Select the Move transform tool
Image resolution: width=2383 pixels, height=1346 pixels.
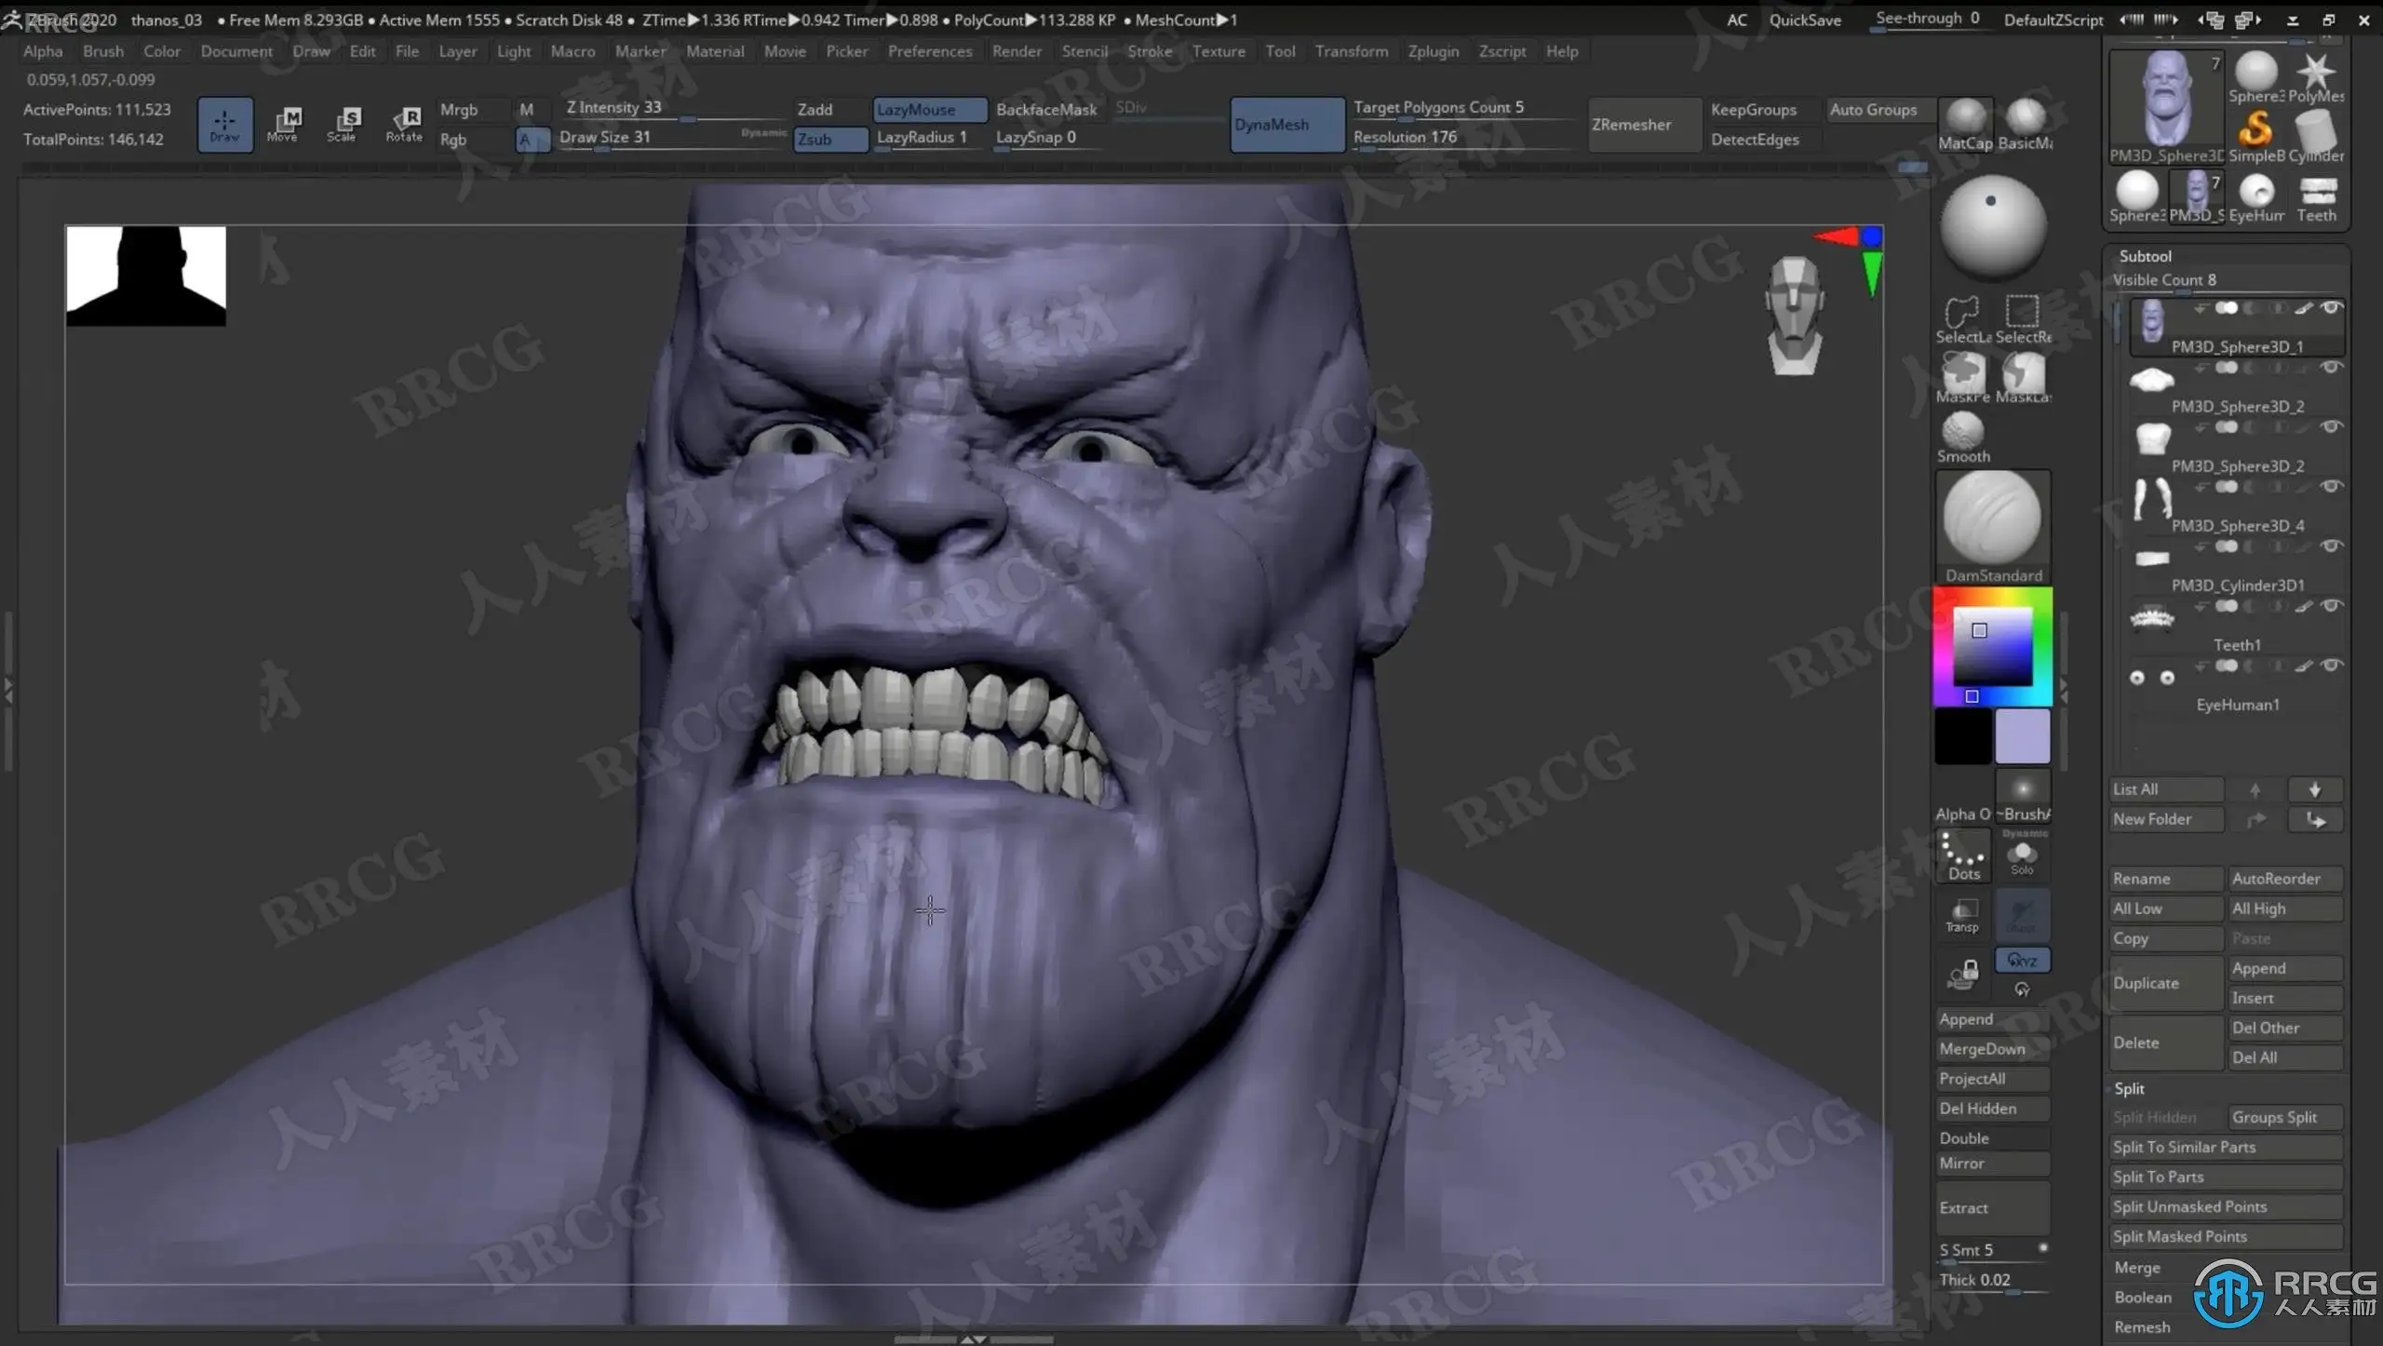click(283, 123)
